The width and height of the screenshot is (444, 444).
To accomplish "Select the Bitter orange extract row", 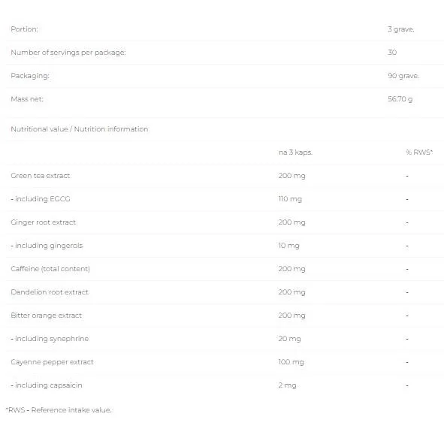I will pyautogui.click(x=222, y=316).
